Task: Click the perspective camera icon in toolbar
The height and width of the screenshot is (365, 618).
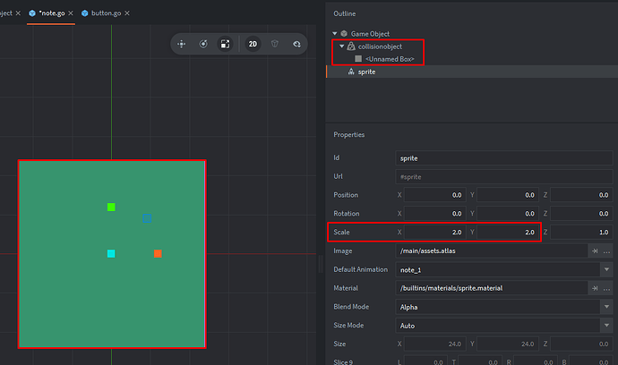Action: (x=275, y=43)
